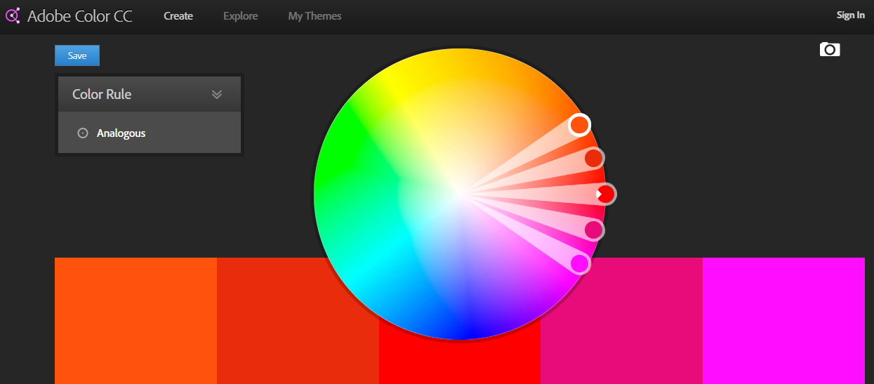The width and height of the screenshot is (874, 384).
Task: Click the Adobe Color CC logo icon
Action: click(x=12, y=15)
